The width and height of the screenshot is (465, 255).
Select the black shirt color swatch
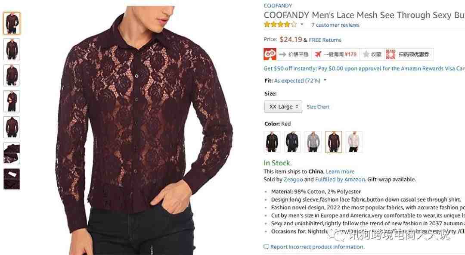click(x=272, y=142)
